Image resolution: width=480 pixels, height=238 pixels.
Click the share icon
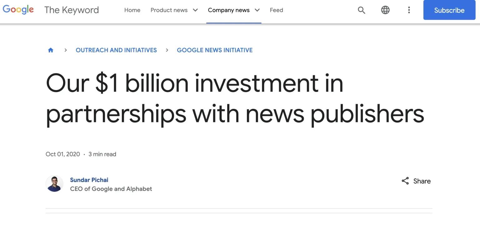[405, 181]
